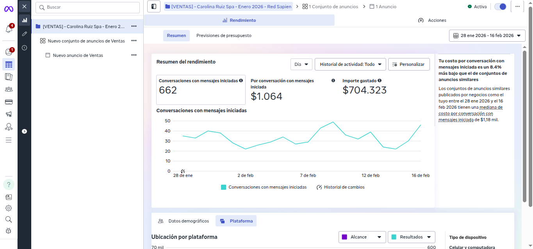Toggle the side panel layout button
This screenshot has height=249, width=533.
point(154,7)
